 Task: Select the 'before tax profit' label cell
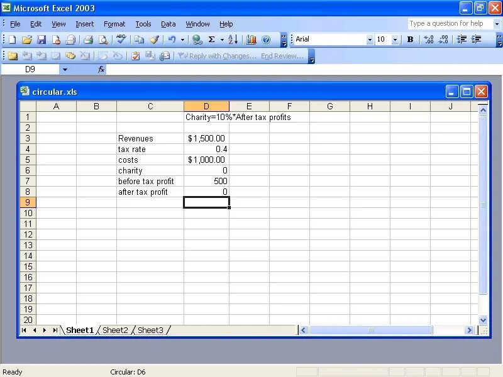tap(150, 181)
